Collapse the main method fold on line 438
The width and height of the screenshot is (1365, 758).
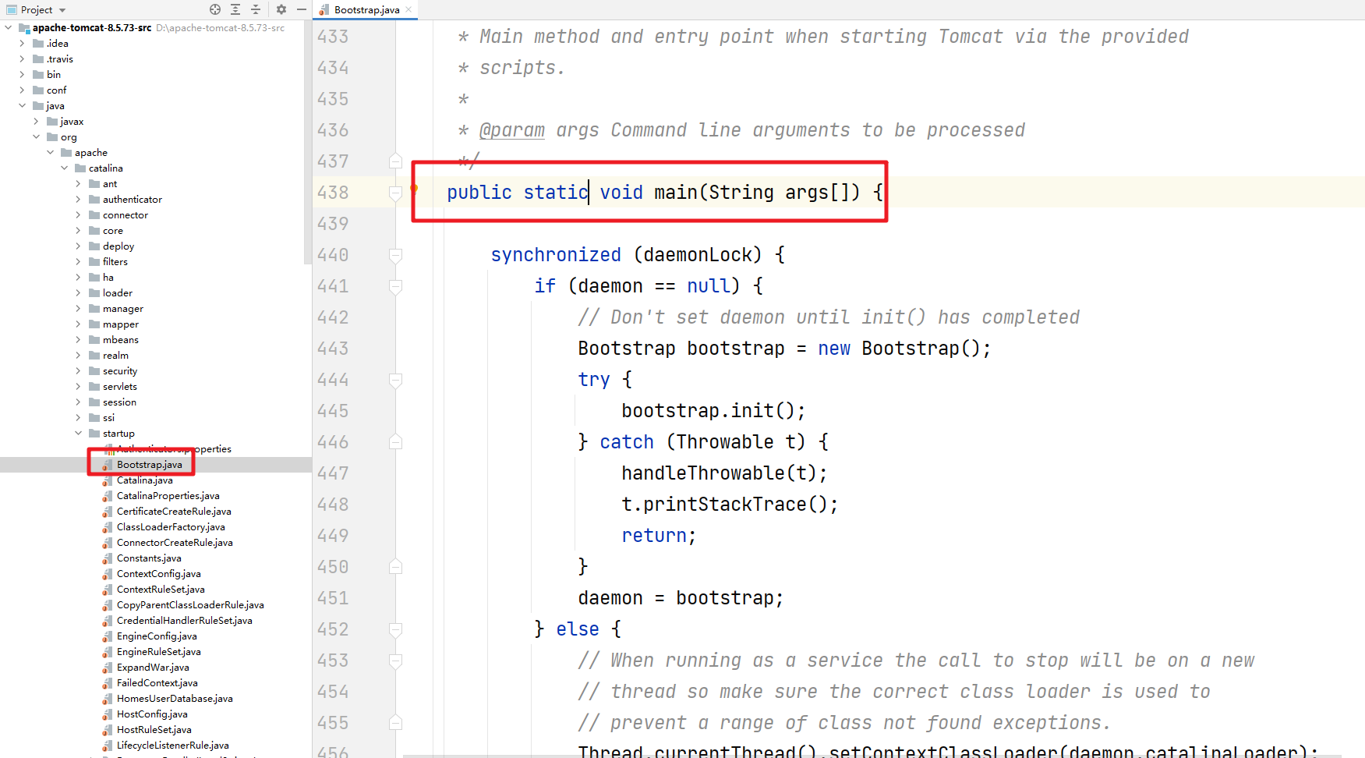coord(395,193)
